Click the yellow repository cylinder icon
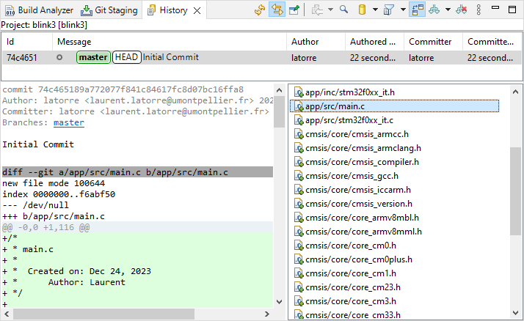The image size is (524, 321). click(x=362, y=10)
